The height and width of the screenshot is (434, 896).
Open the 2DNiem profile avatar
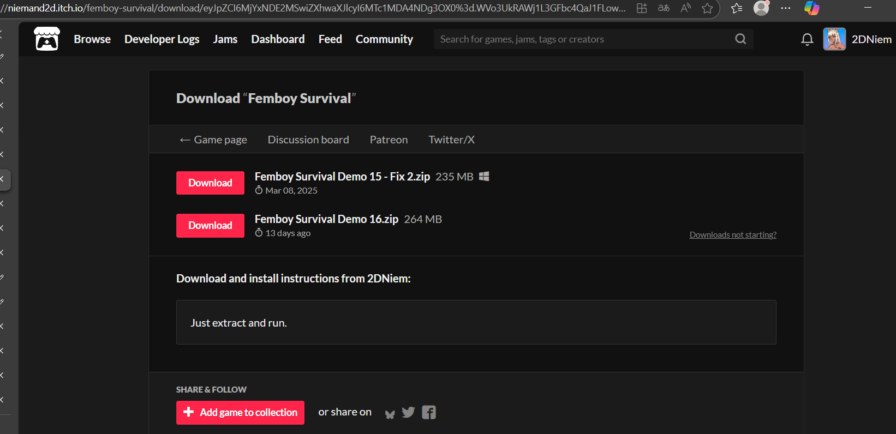(834, 39)
